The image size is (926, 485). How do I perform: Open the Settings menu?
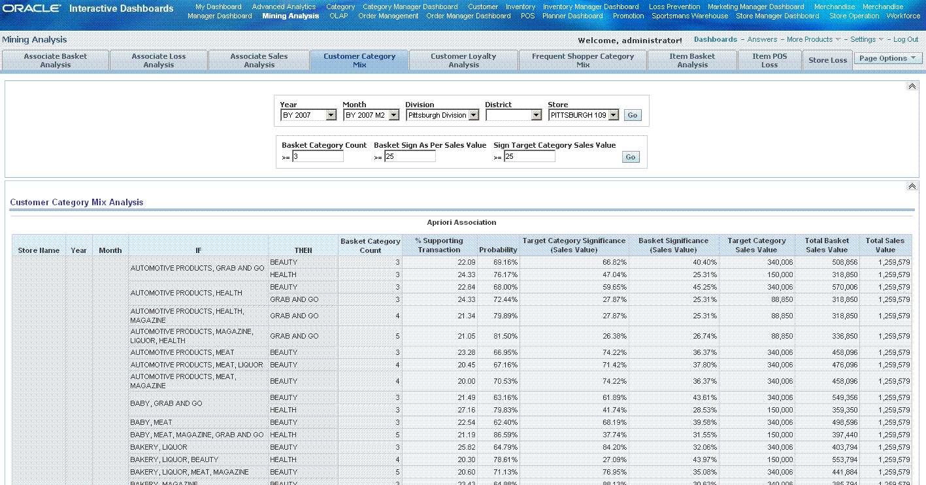point(867,39)
